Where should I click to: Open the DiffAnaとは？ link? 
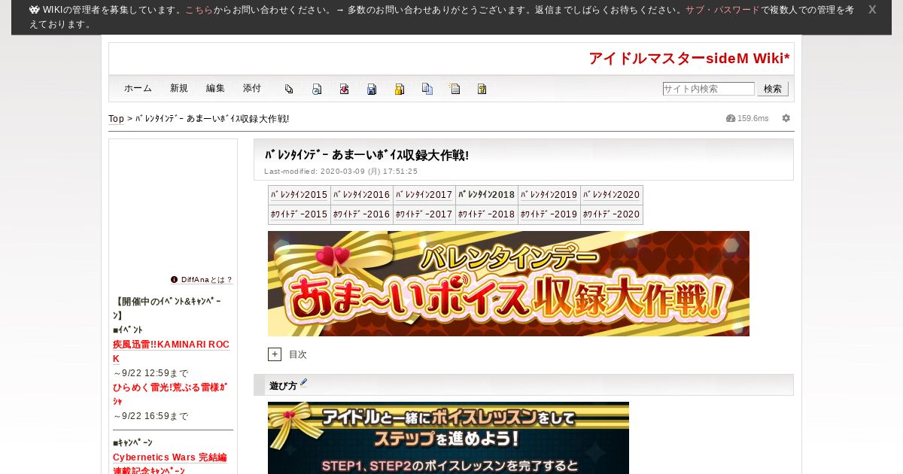[x=207, y=280]
